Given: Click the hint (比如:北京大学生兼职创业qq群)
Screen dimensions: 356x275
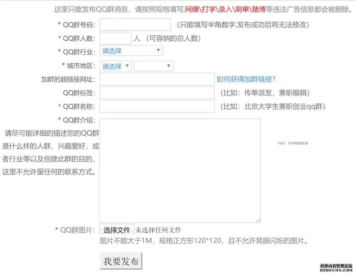Looking at the screenshot, I should pyautogui.click(x=273, y=106).
